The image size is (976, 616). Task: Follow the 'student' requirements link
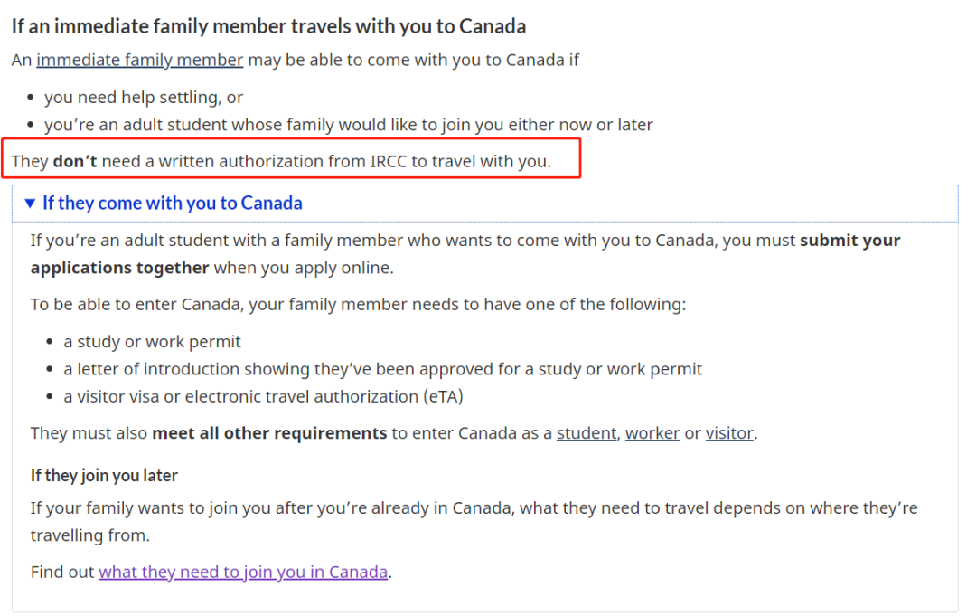[586, 433]
